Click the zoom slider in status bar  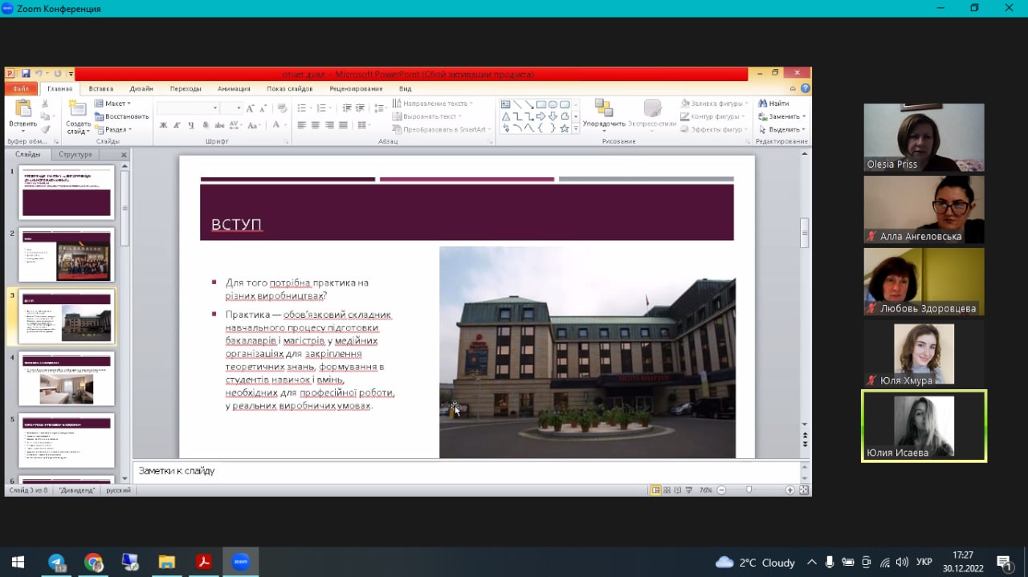(x=749, y=490)
